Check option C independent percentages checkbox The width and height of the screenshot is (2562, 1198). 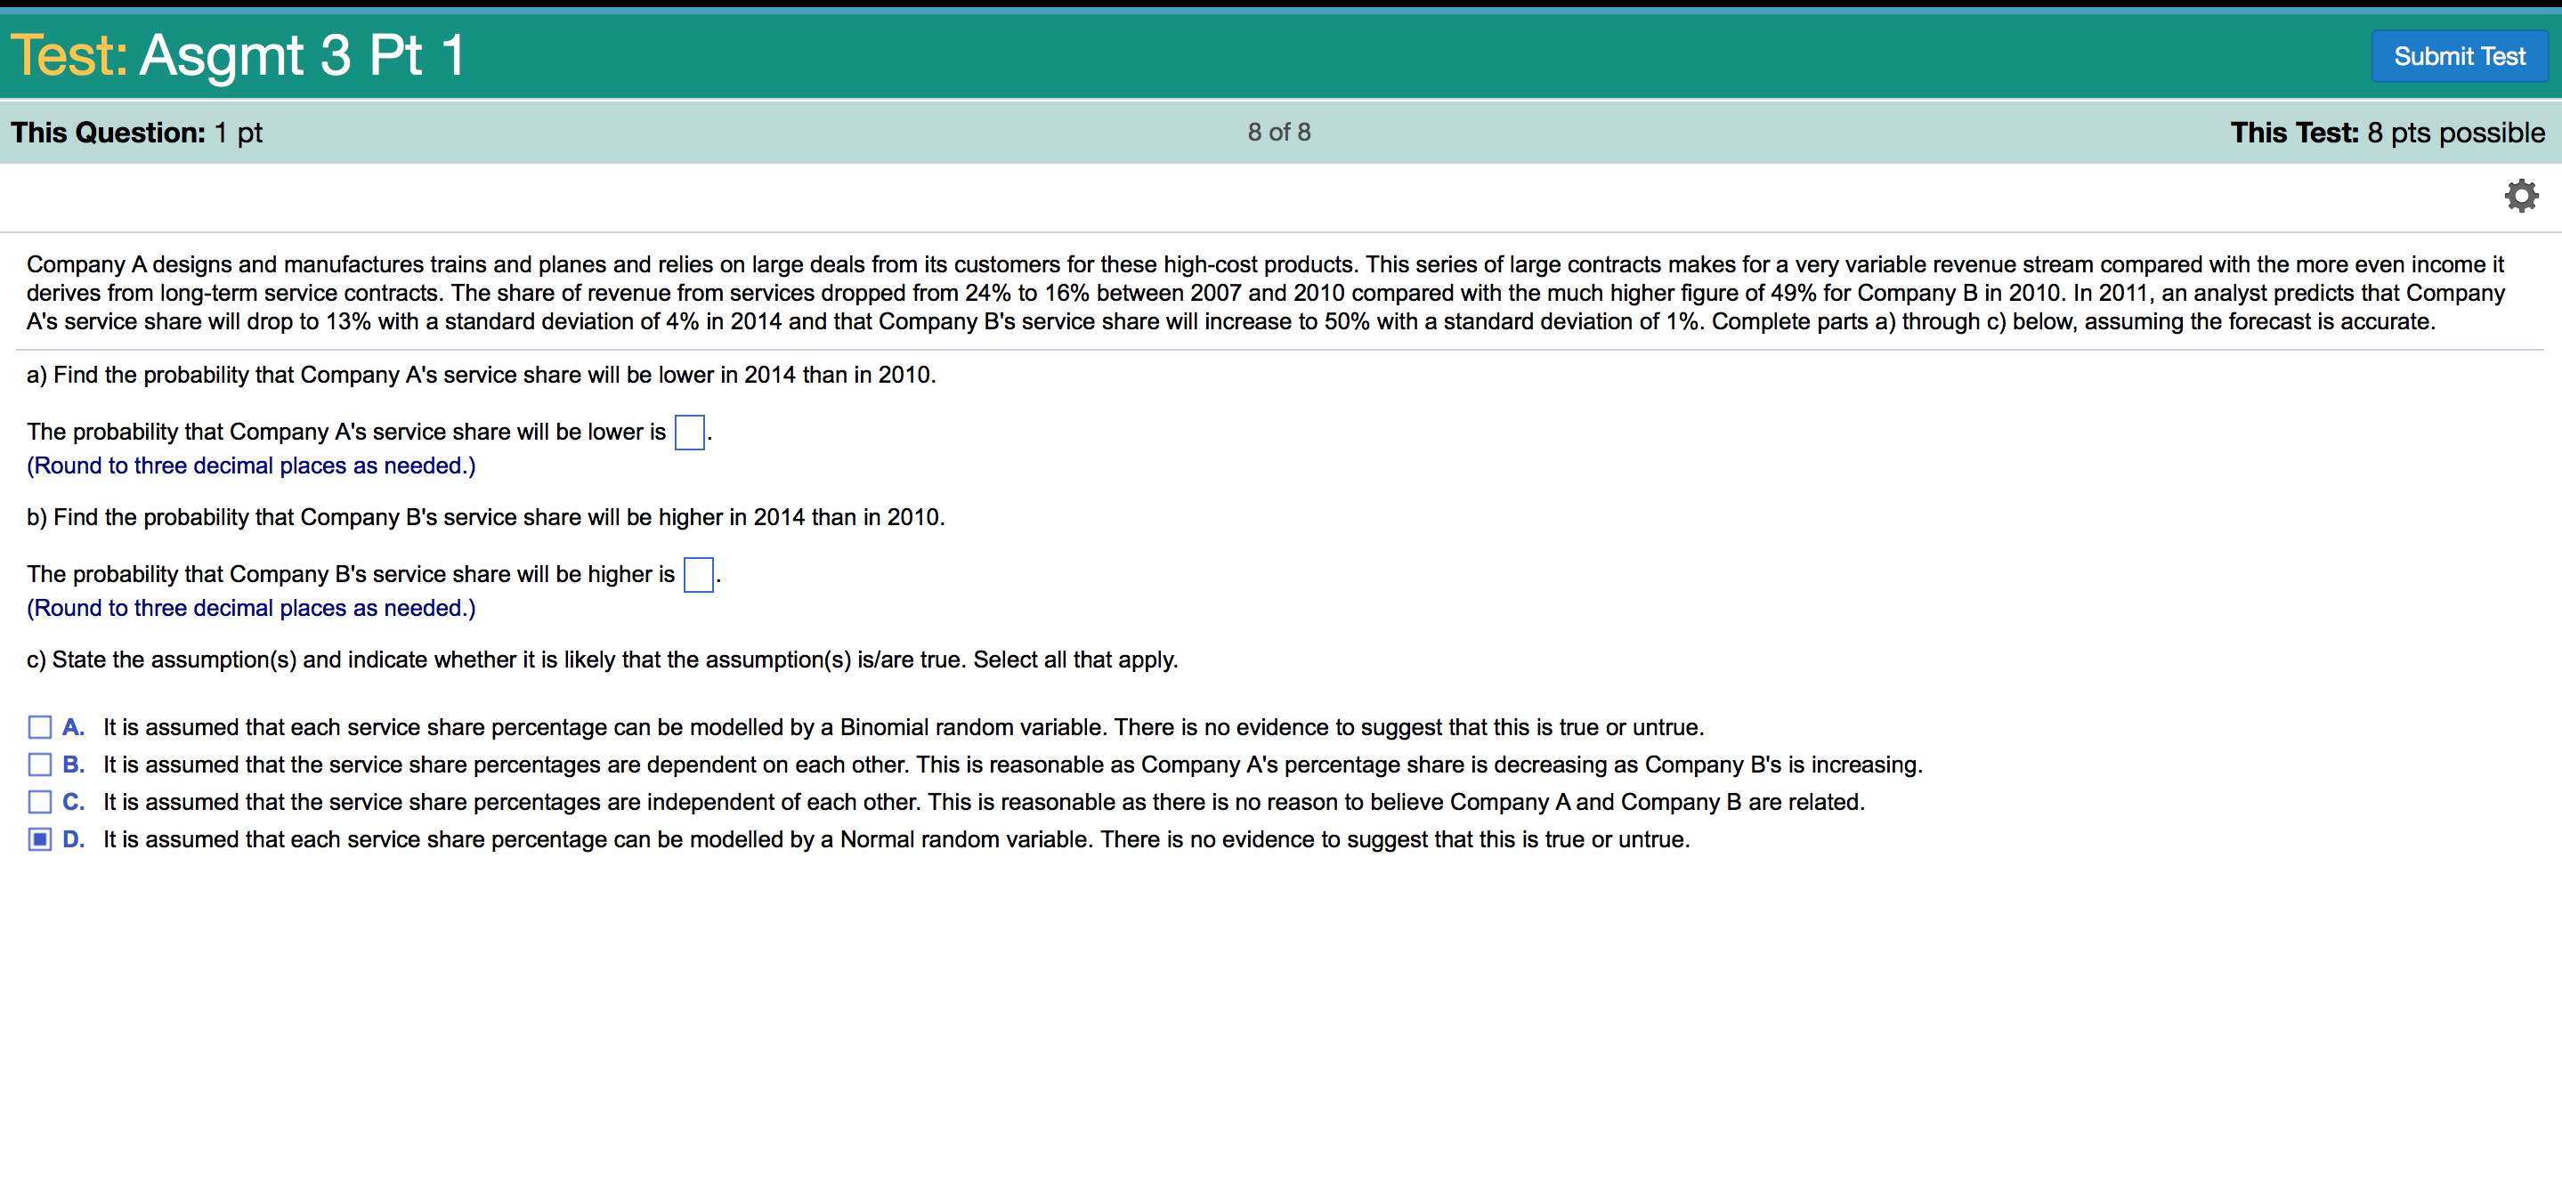point(40,802)
